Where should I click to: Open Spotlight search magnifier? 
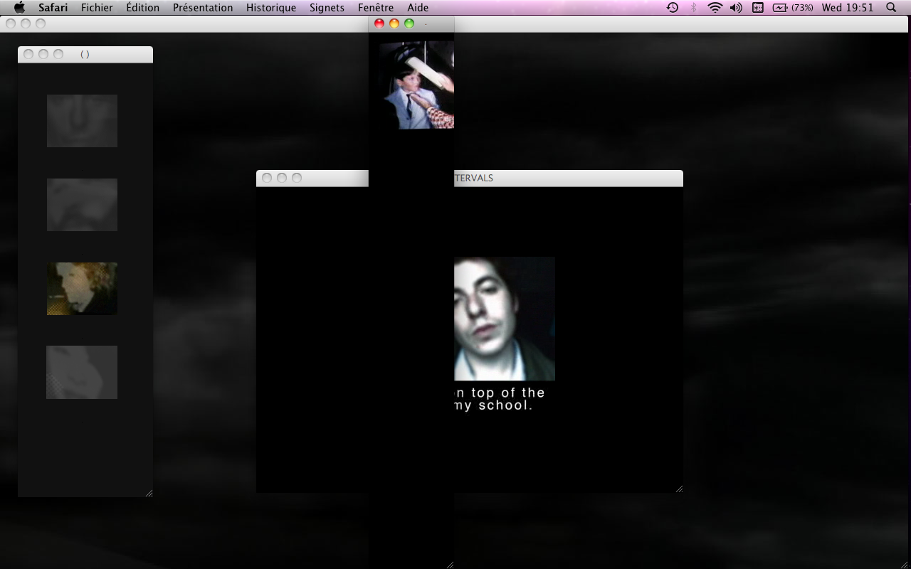click(x=891, y=8)
